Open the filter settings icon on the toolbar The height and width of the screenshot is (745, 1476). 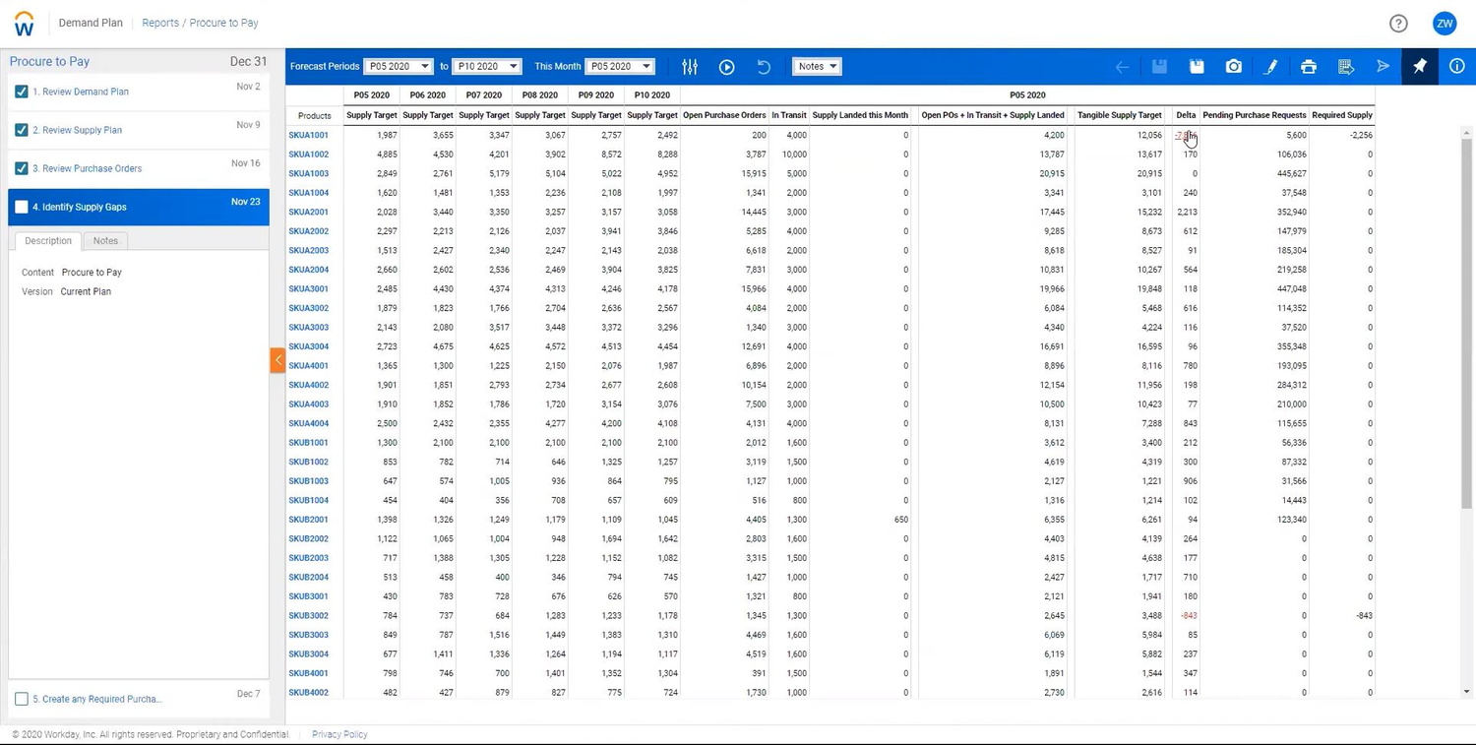pos(689,66)
